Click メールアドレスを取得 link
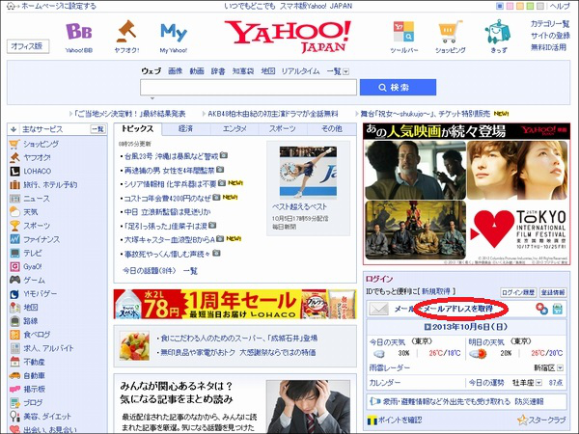The image size is (579, 434). click(x=458, y=309)
